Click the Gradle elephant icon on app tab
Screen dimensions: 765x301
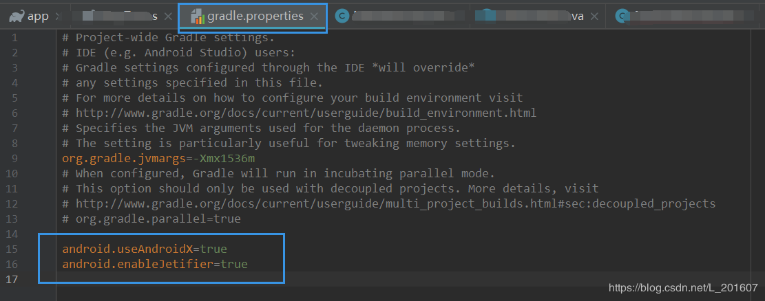coord(16,16)
